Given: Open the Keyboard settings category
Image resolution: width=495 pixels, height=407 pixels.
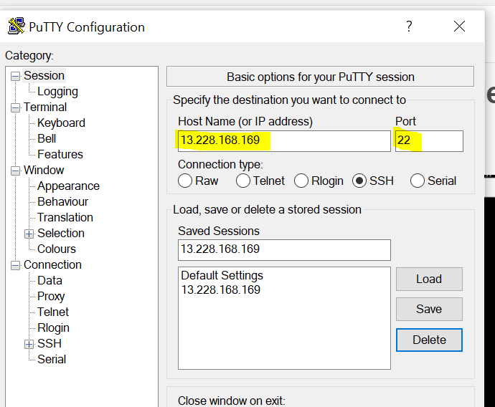Looking at the screenshot, I should point(61,123).
